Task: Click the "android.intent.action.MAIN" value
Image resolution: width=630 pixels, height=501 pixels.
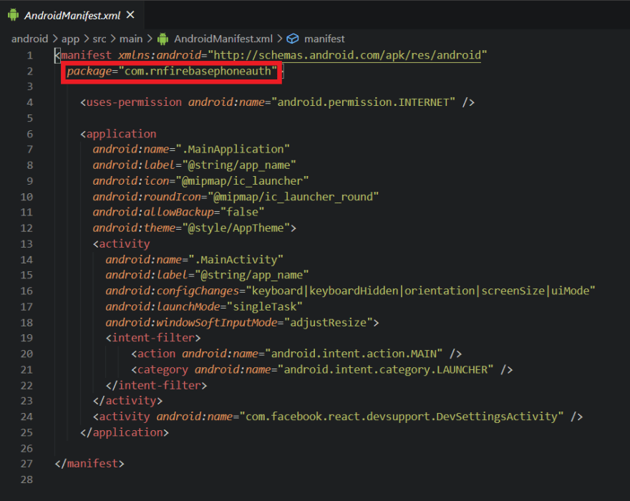Action: click(354, 354)
